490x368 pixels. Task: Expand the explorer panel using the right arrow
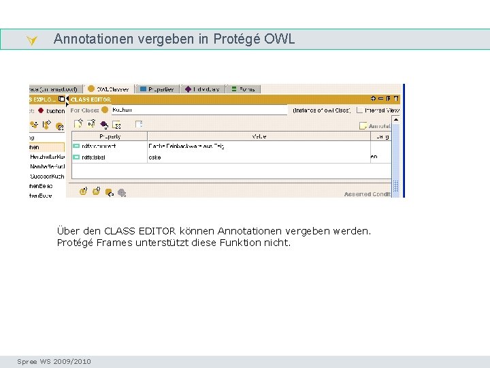click(67, 104)
